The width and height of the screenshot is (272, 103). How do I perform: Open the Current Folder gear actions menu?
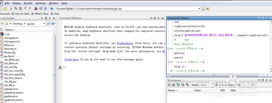click(x=53, y=24)
